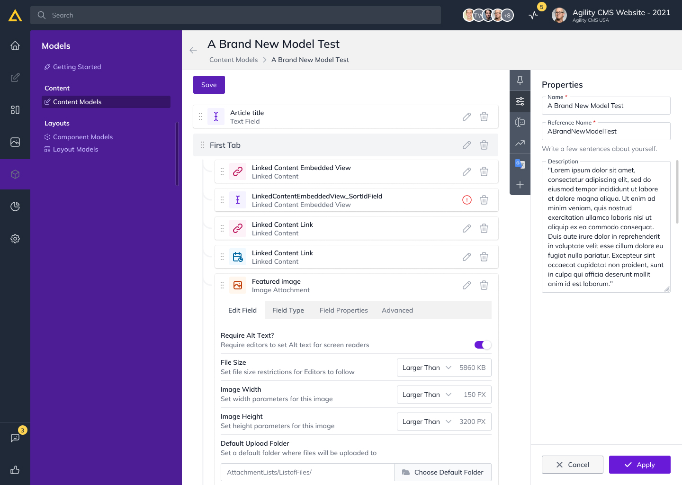682x485 pixels.
Task: Click the pin icon in the side toolbar
Action: tap(520, 81)
